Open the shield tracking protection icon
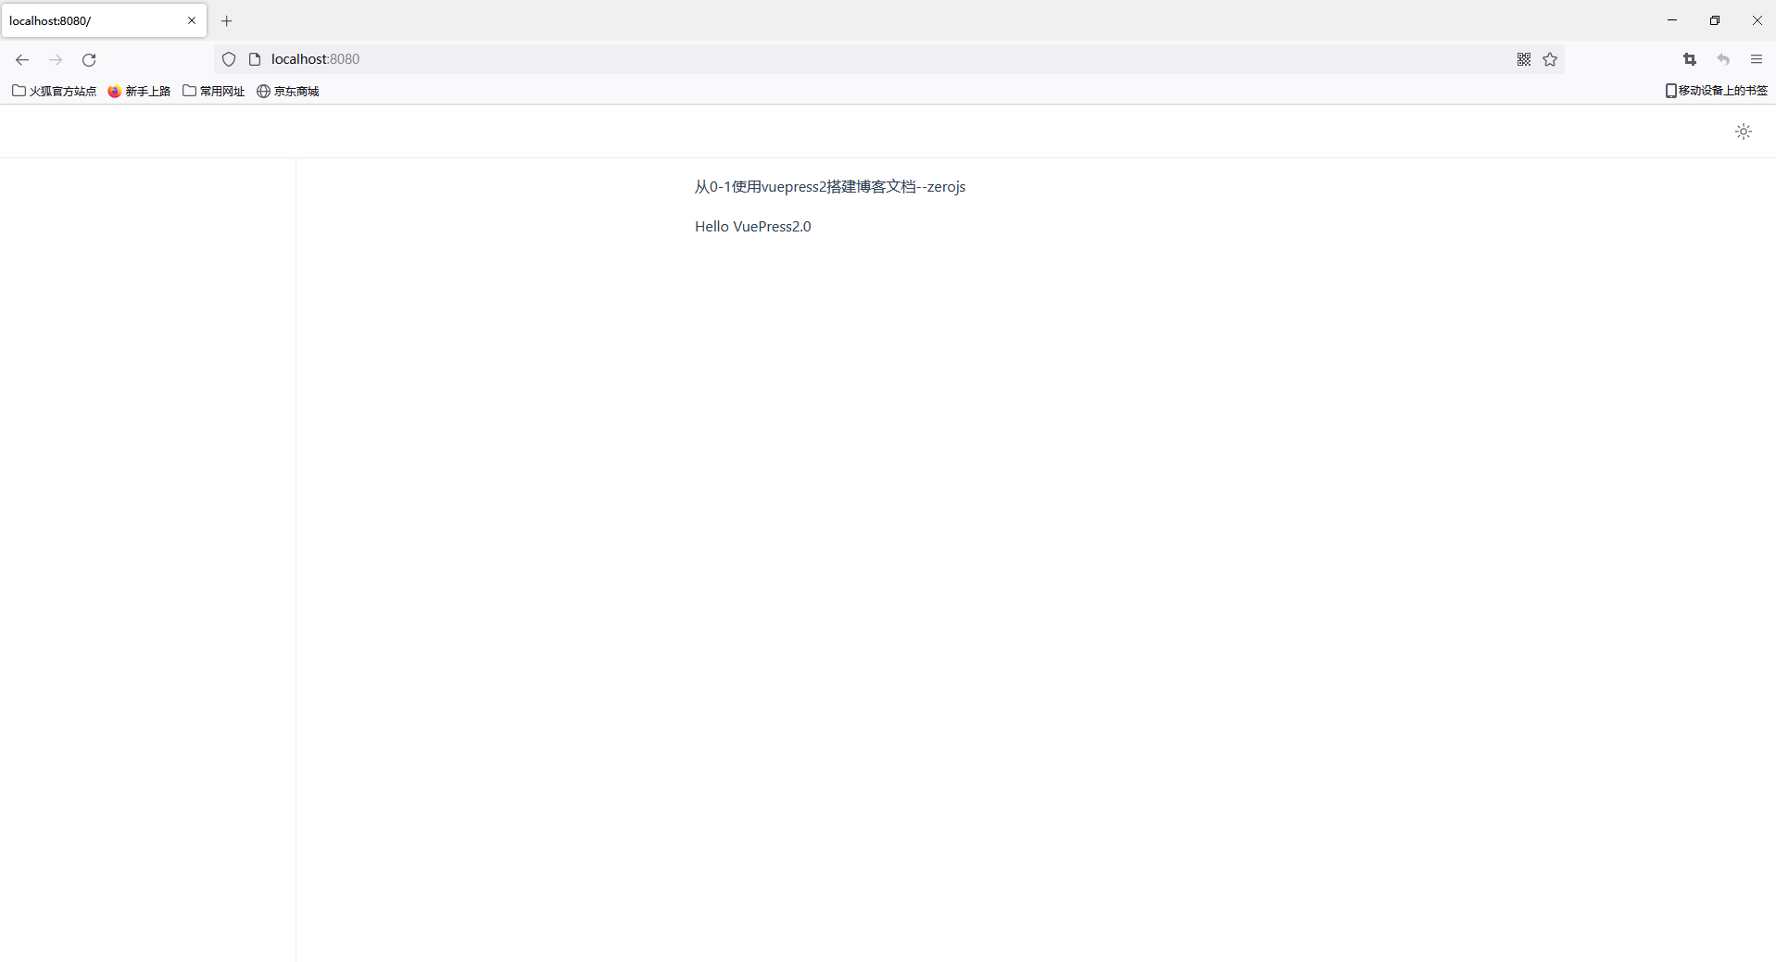Viewport: 1776px width, 962px height. [x=229, y=59]
